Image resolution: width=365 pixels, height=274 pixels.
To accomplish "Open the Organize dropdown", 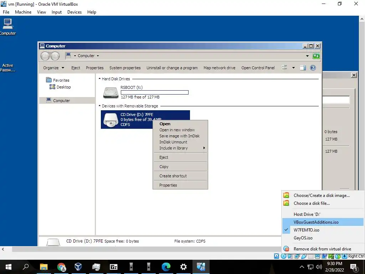I will [x=53, y=68].
